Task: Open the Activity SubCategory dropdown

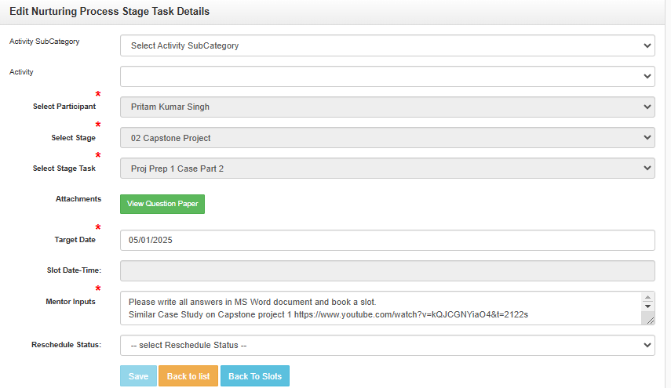Action: pyautogui.click(x=387, y=45)
